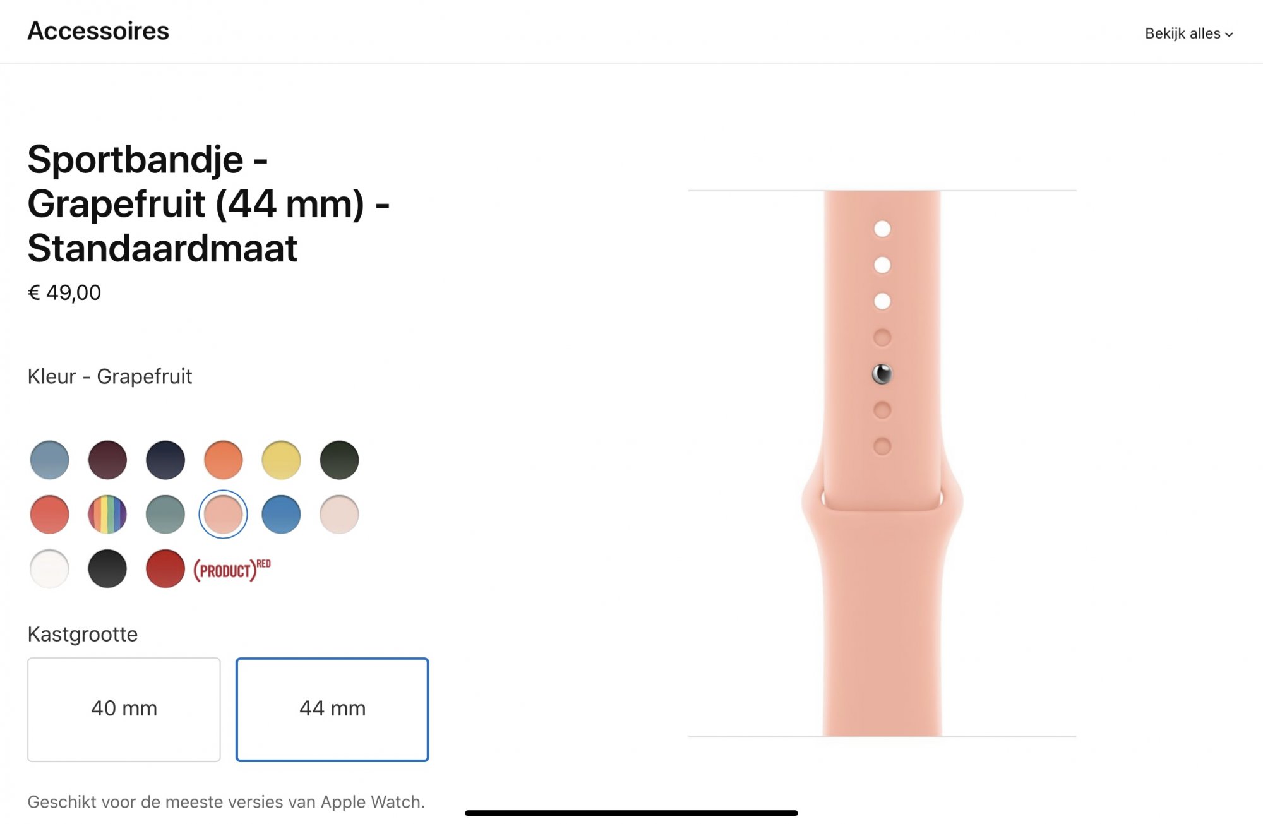1263x824 pixels.
Task: Choose the dark plum color swatch
Action: pyautogui.click(x=107, y=460)
